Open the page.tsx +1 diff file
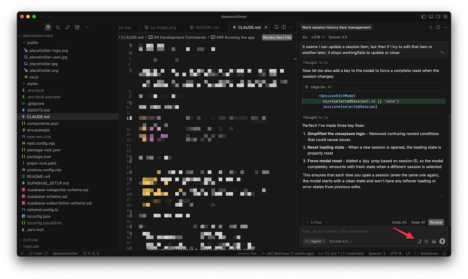Image resolution: width=468 pixels, height=279 pixels. coord(320,87)
